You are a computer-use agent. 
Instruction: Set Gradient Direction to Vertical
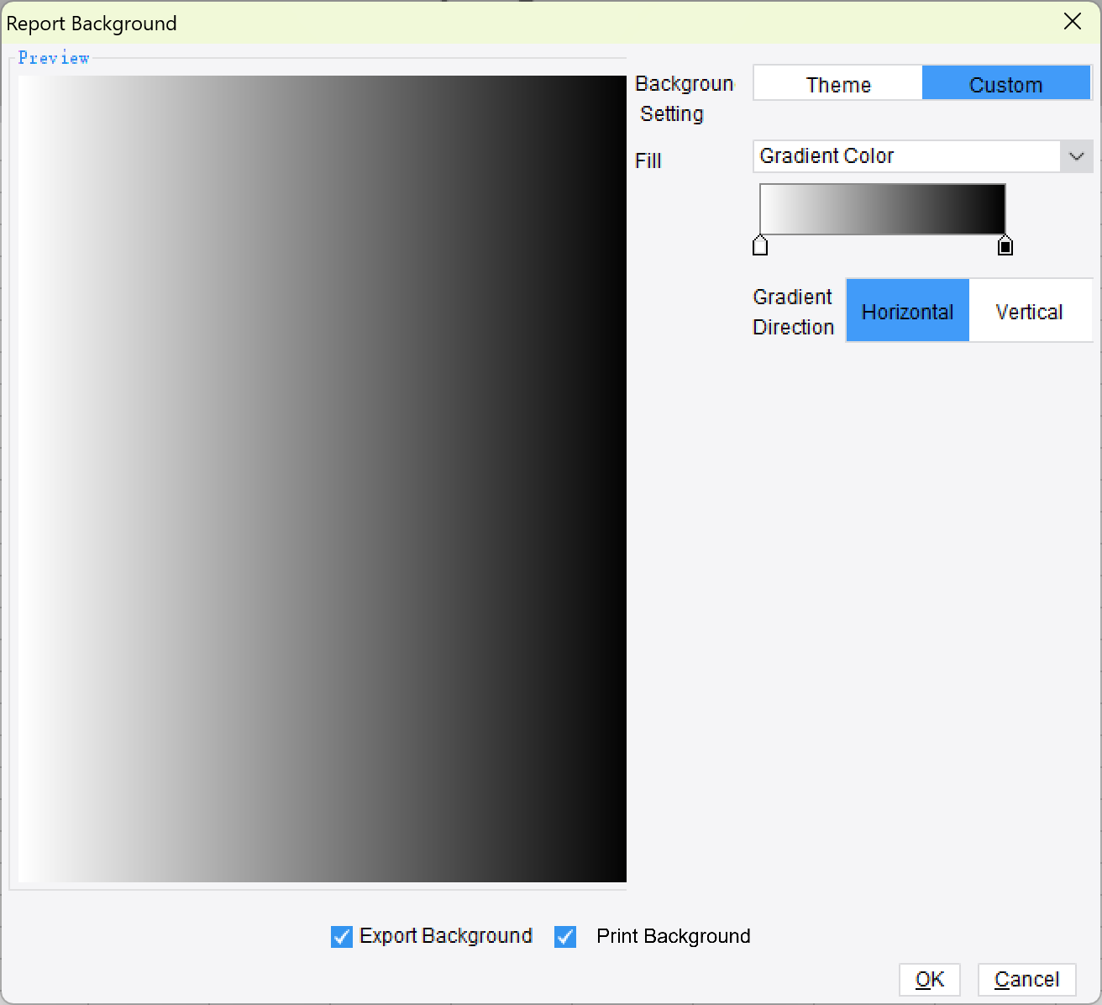coord(1029,310)
